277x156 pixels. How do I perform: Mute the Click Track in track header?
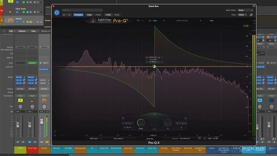[28, 12]
